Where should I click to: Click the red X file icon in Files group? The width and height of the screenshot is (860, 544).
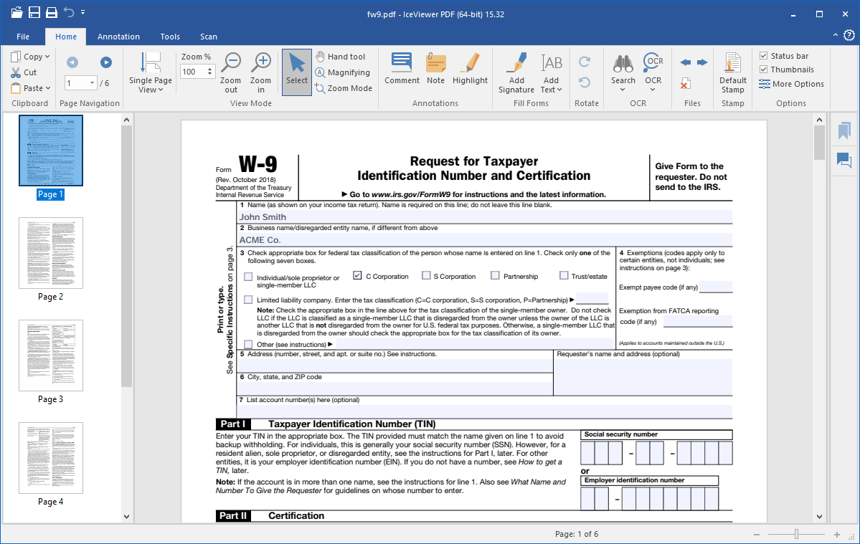tap(685, 85)
